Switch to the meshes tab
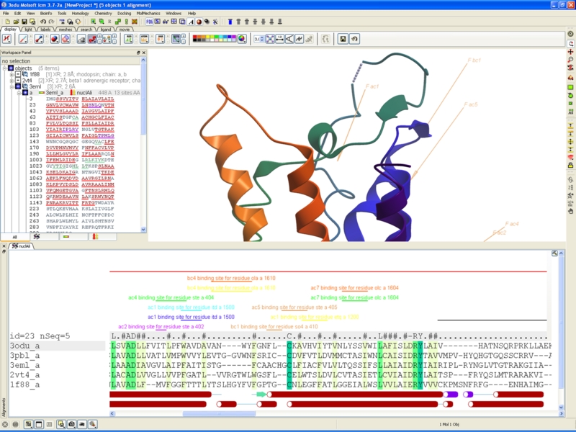This screenshot has height=432, width=576. (x=66, y=30)
